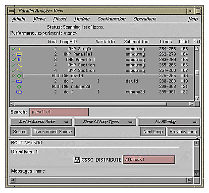Click loop list scroll up arrow

point(197,49)
